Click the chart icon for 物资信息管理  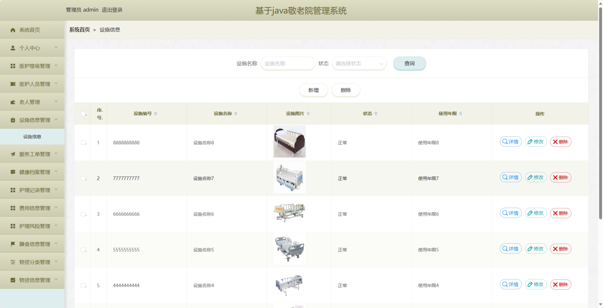[13, 280]
